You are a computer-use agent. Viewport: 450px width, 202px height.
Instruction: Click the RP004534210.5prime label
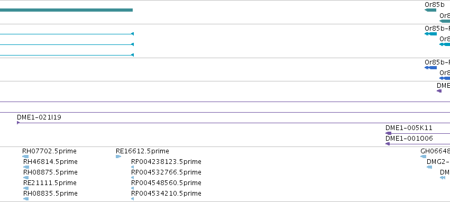[166, 194]
